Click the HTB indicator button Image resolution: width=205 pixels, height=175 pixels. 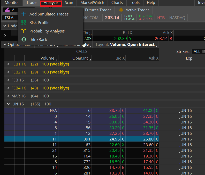tap(161, 18)
